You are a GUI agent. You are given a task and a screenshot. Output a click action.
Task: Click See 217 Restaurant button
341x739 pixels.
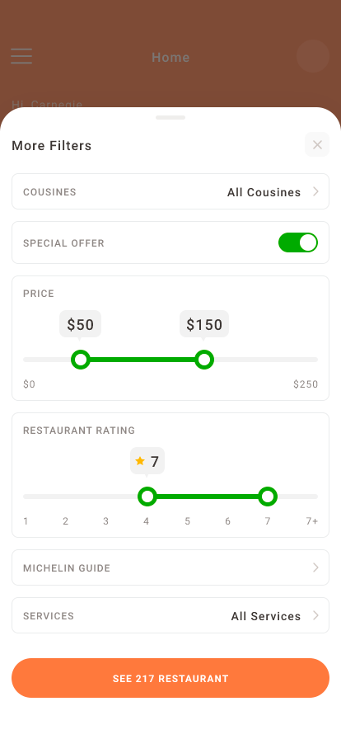pos(170,678)
